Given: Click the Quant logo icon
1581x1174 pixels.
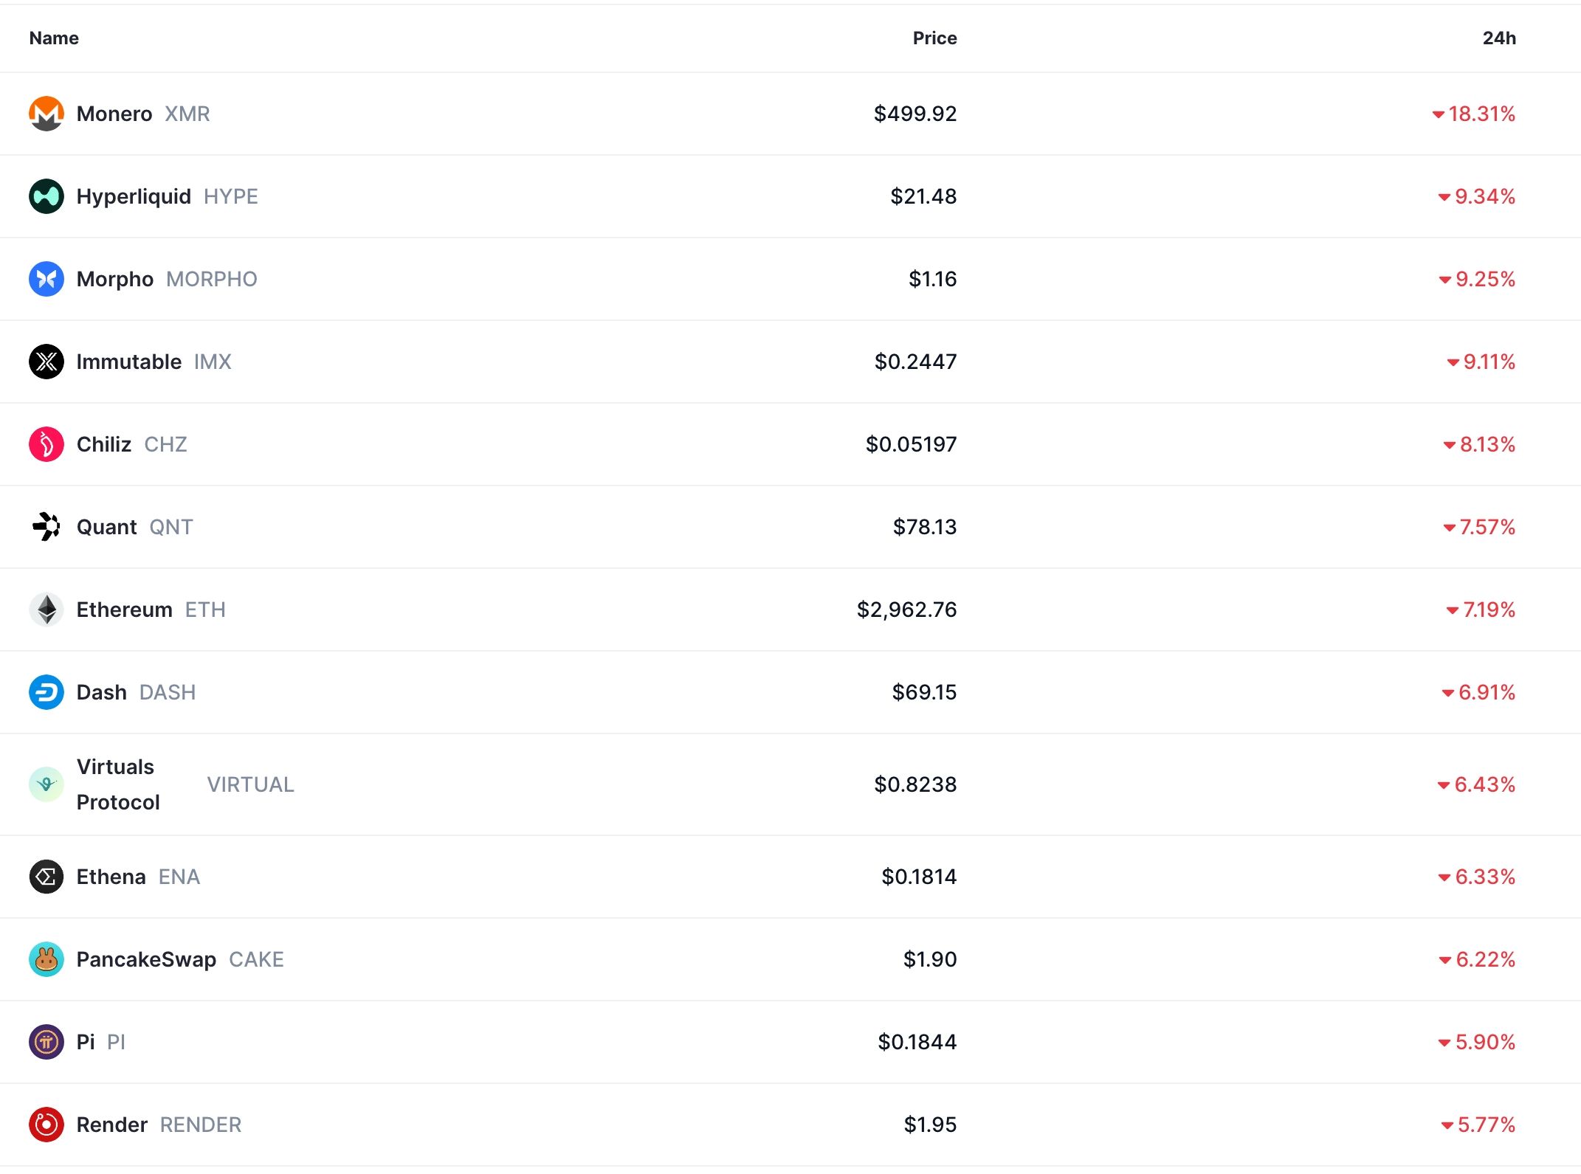Looking at the screenshot, I should (46, 527).
